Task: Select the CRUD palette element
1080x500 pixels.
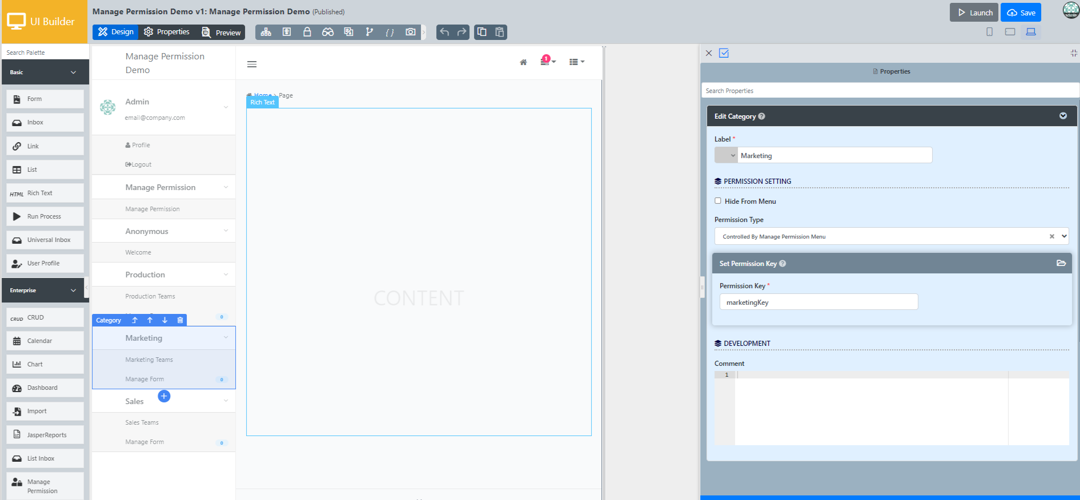Action: (x=45, y=317)
